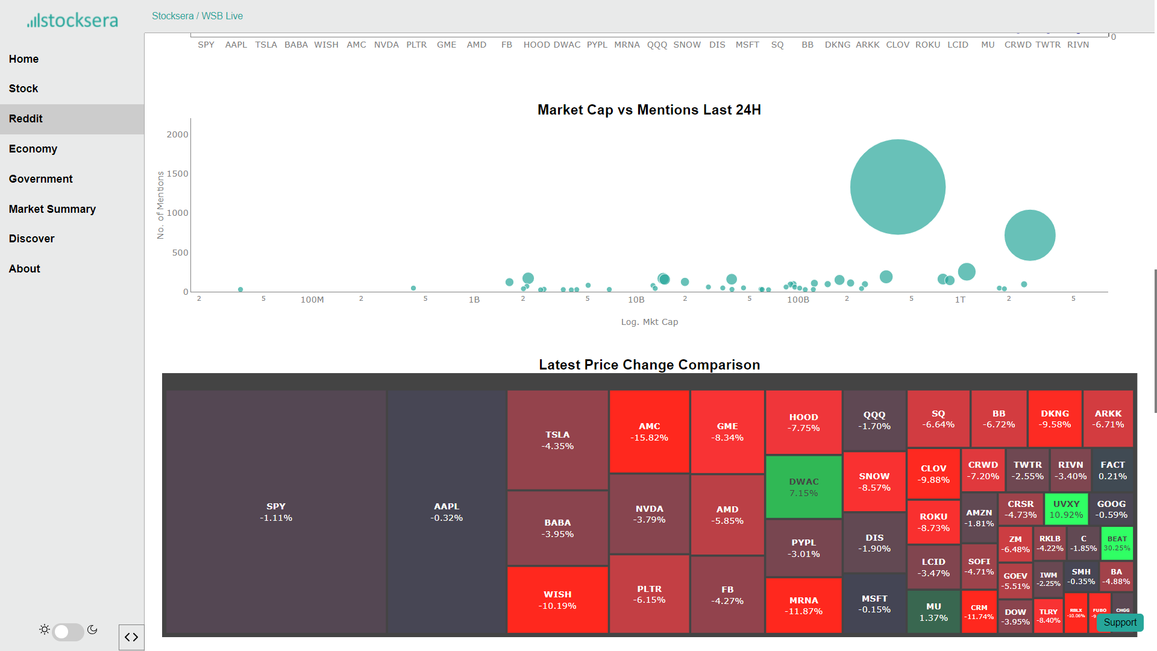Open the Reddit menu item
The image size is (1157, 651).
(x=26, y=119)
